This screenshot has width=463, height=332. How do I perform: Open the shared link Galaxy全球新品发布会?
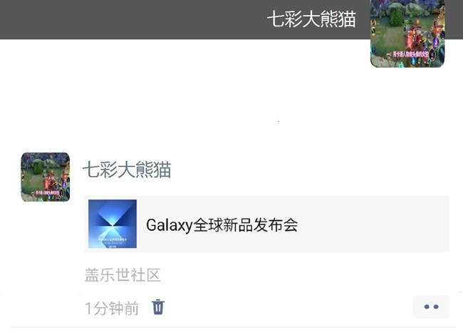click(x=222, y=225)
